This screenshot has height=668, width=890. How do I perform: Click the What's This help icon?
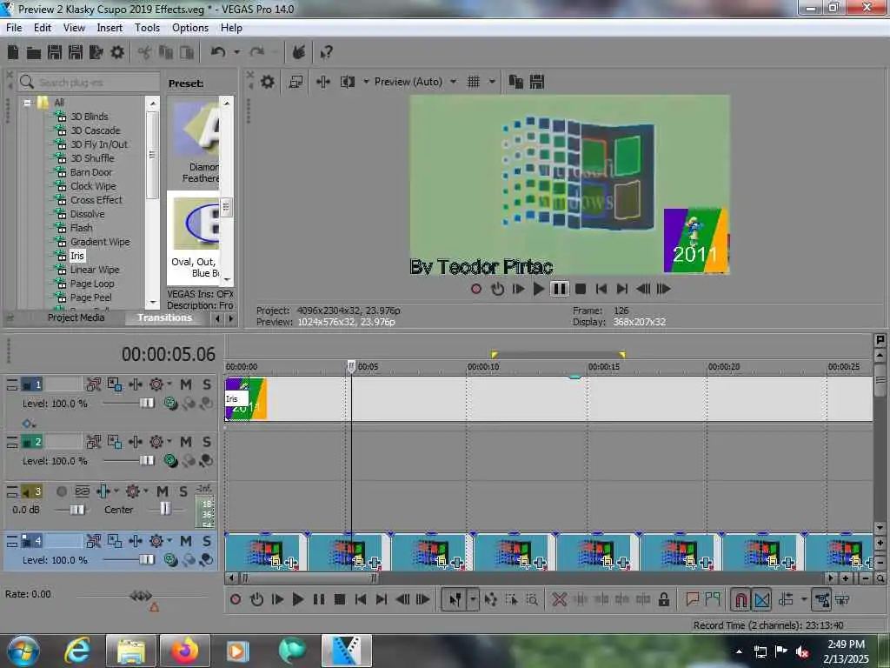pos(326,53)
